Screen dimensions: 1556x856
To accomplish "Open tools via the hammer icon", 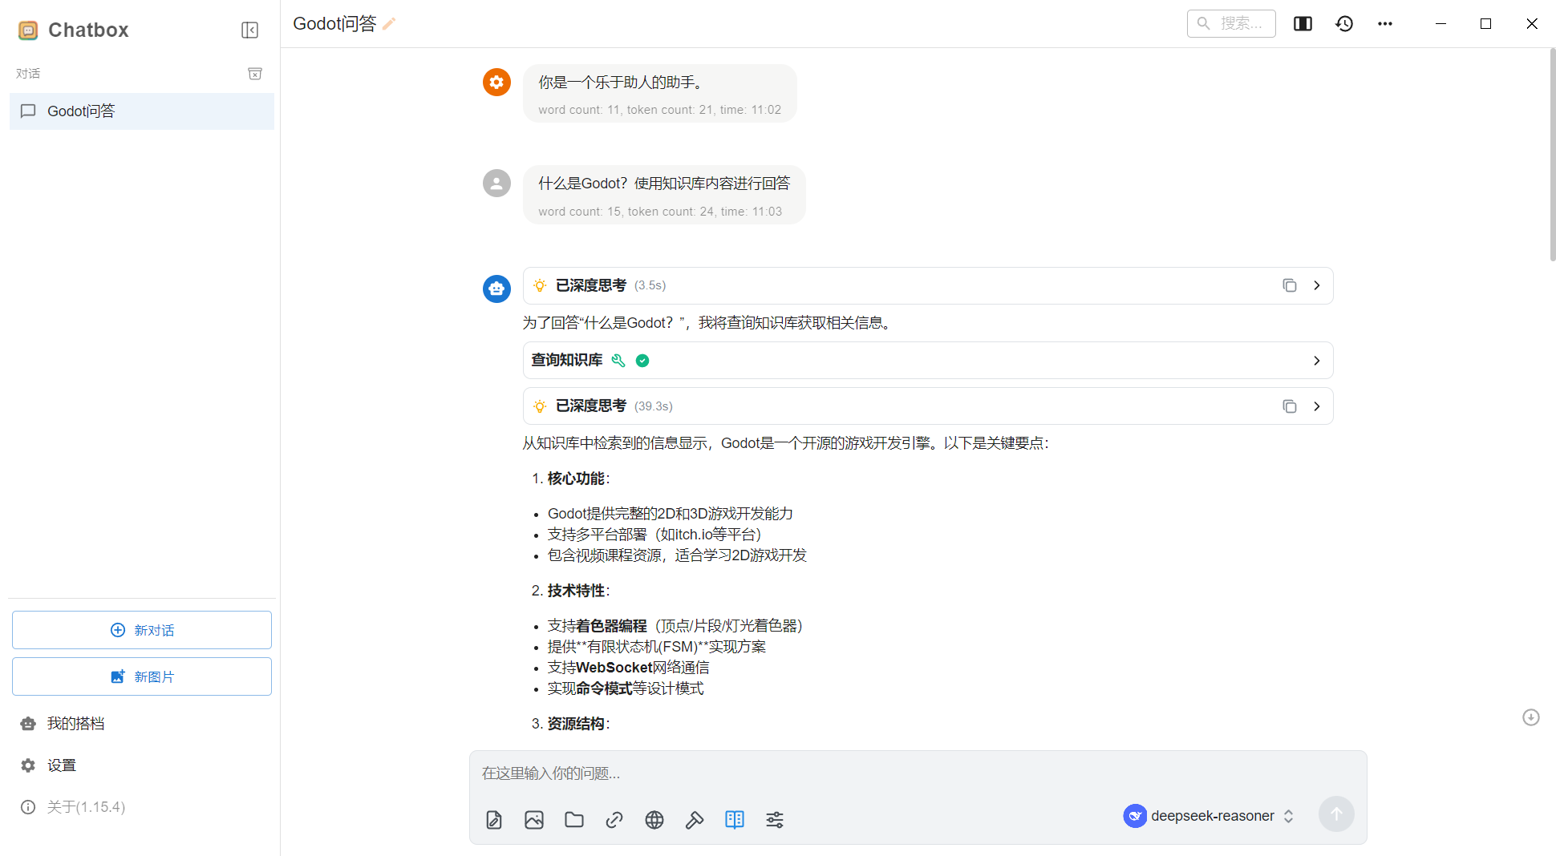I will 695,819.
